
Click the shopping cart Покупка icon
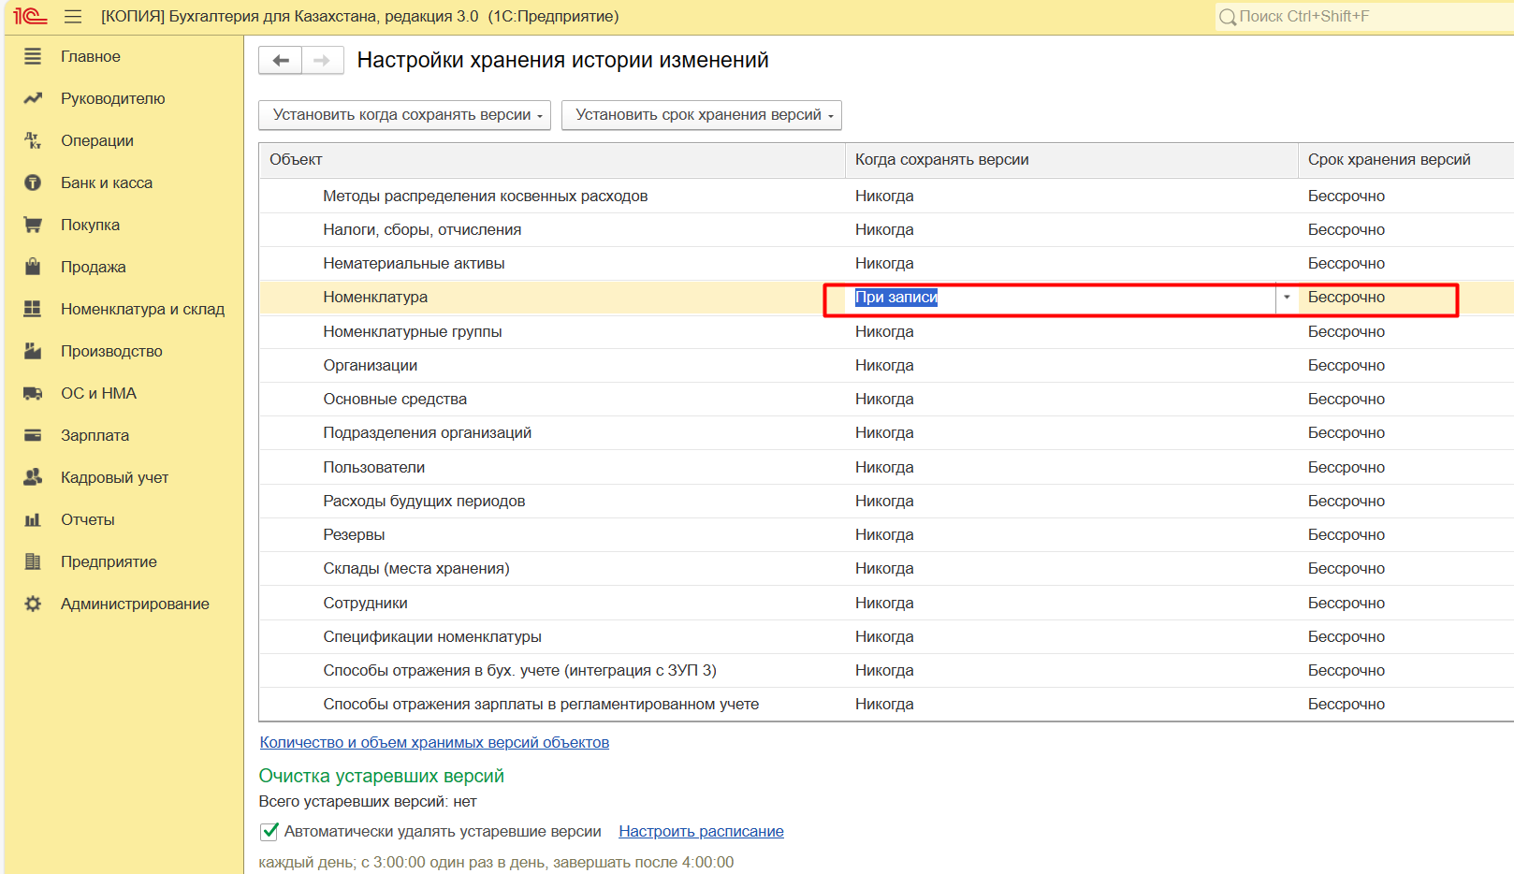click(x=33, y=225)
